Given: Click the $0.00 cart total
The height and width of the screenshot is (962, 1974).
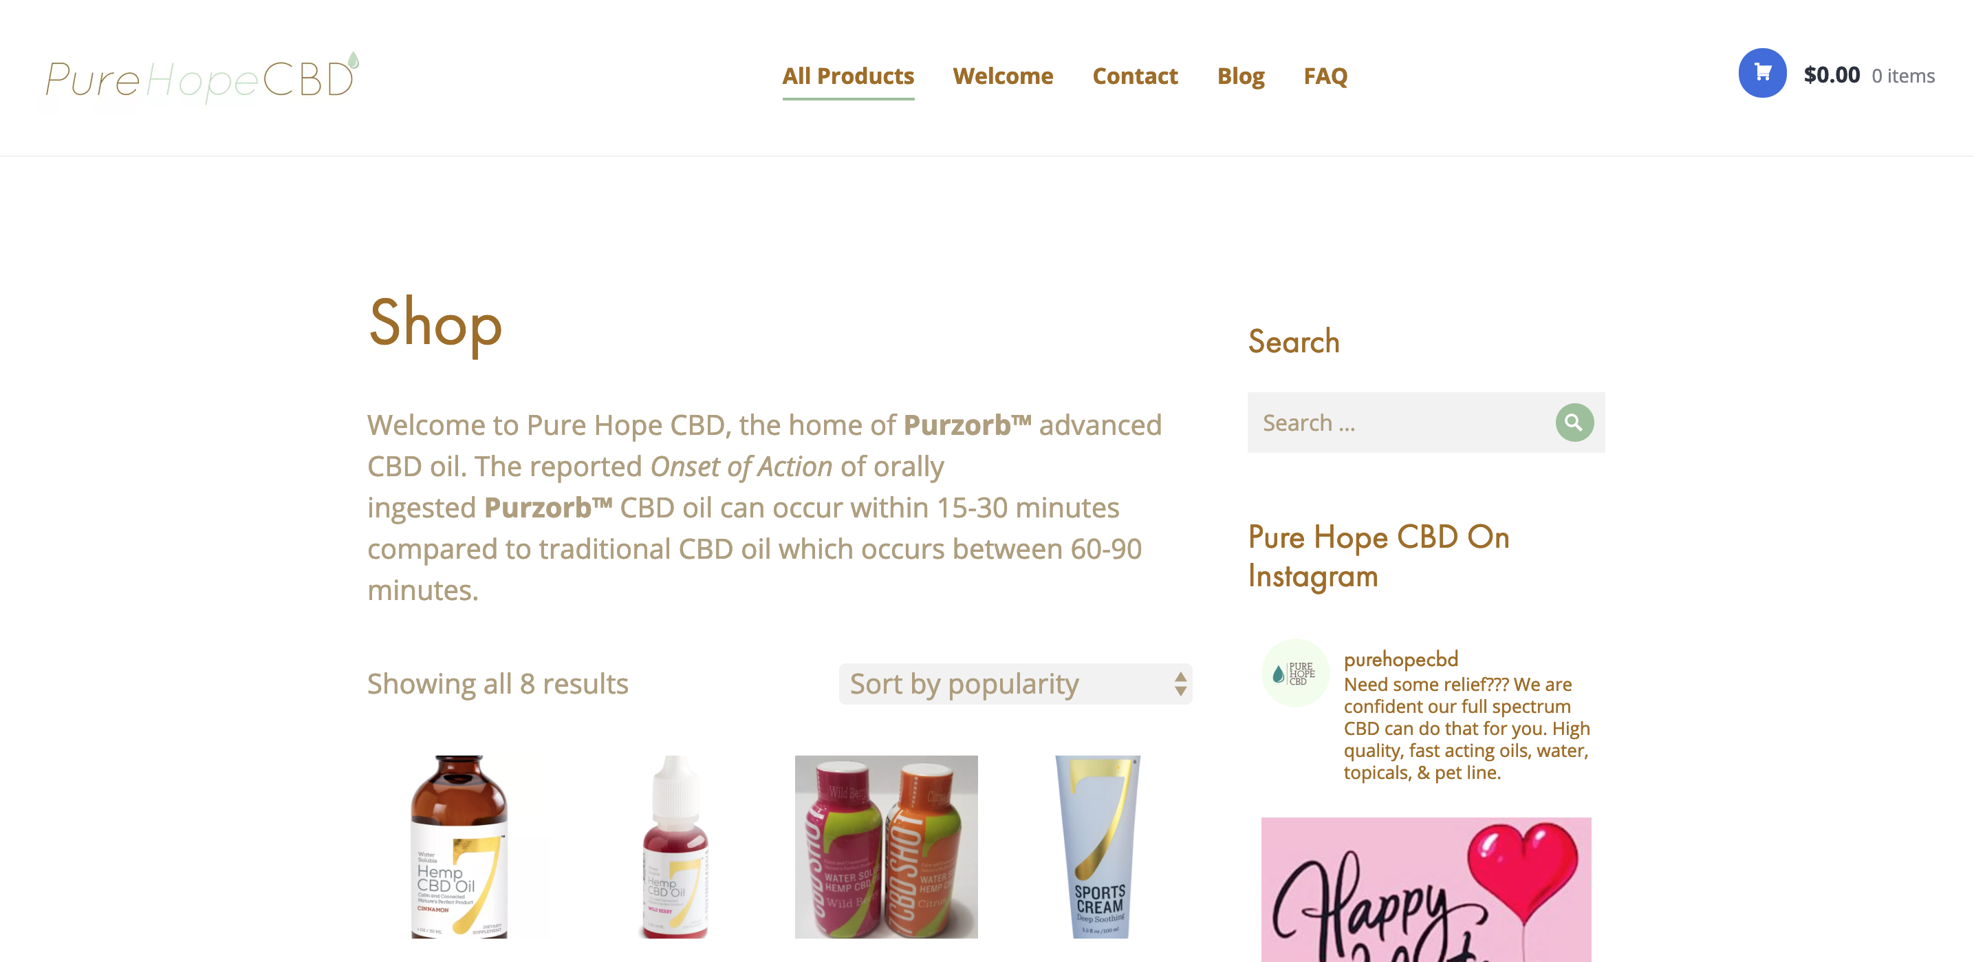Looking at the screenshot, I should pyautogui.click(x=1832, y=74).
